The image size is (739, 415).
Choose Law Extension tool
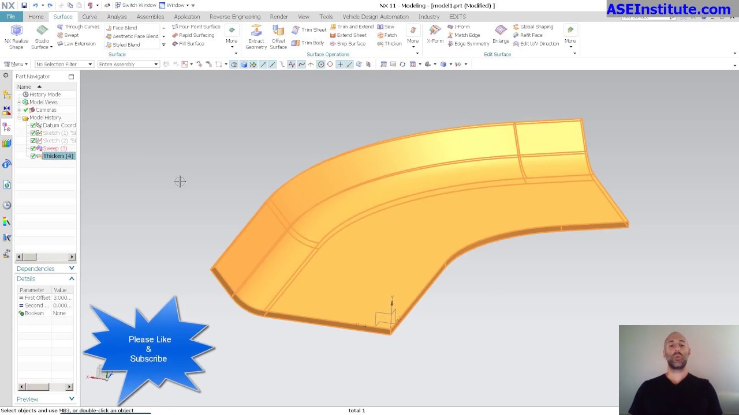(x=76, y=44)
